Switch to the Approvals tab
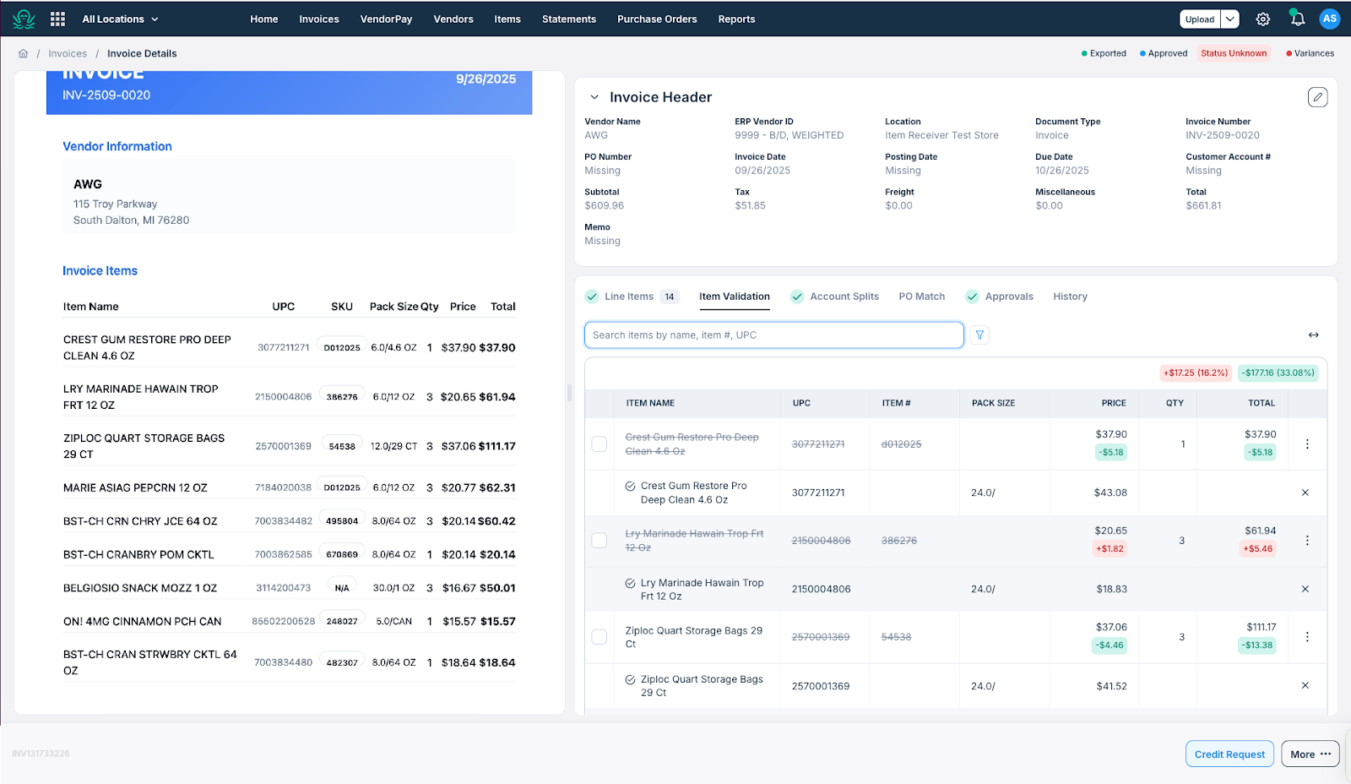 click(x=1000, y=297)
